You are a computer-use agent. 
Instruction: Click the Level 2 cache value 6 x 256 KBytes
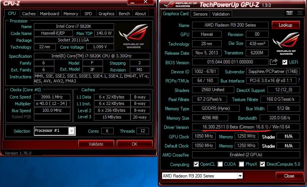click(112, 110)
